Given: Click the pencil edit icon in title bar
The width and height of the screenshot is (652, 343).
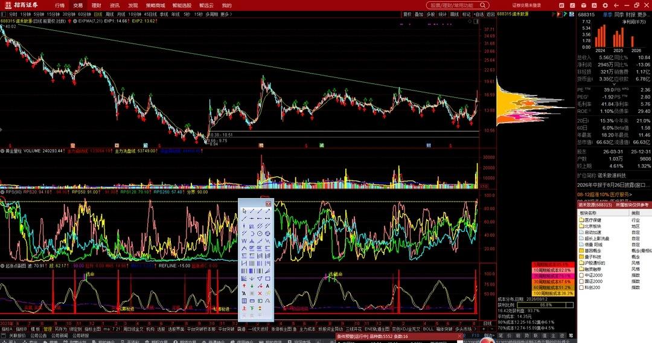Looking at the screenshot, I should (x=572, y=5).
